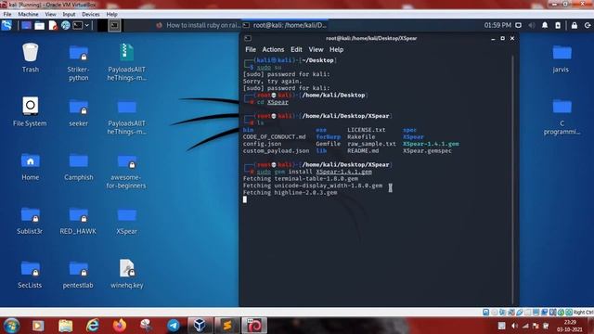The image size is (594, 334).
Task: Open VirtualBox Devices menu
Action: (x=91, y=15)
